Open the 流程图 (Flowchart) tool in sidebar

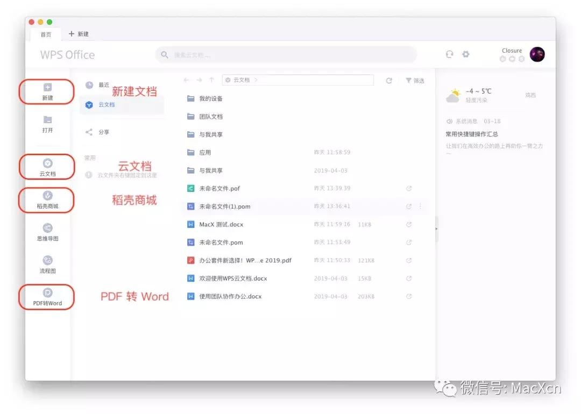point(47,262)
